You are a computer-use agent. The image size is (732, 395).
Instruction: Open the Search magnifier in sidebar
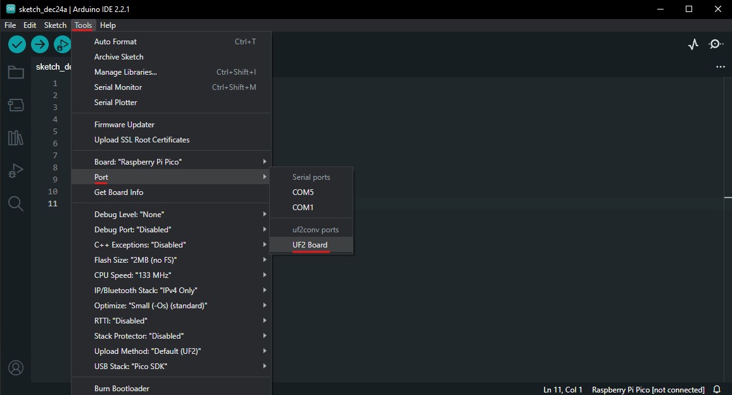pyautogui.click(x=16, y=203)
